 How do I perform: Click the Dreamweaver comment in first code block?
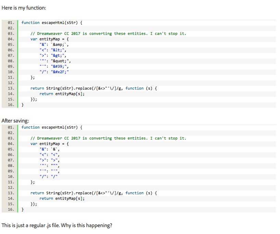pyautogui.click(x=108, y=34)
